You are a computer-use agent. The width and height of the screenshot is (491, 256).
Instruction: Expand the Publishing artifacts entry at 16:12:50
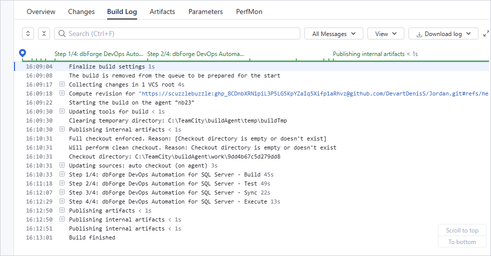pyautogui.click(x=62, y=210)
